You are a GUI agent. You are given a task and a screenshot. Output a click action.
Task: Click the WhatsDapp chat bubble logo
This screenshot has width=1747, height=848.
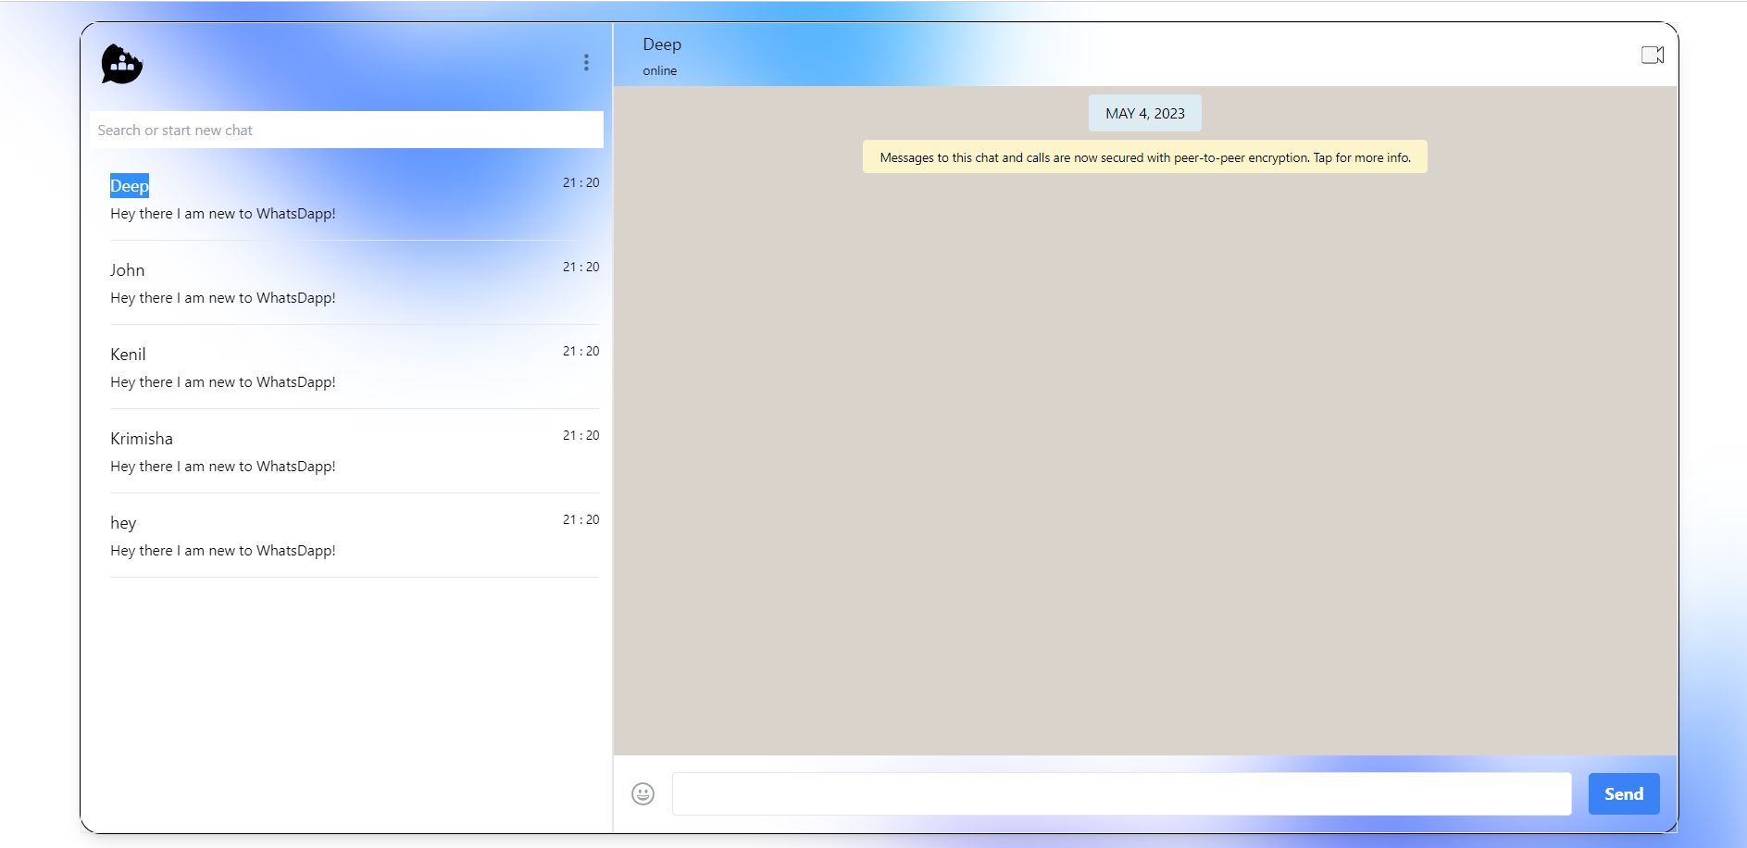click(x=122, y=64)
